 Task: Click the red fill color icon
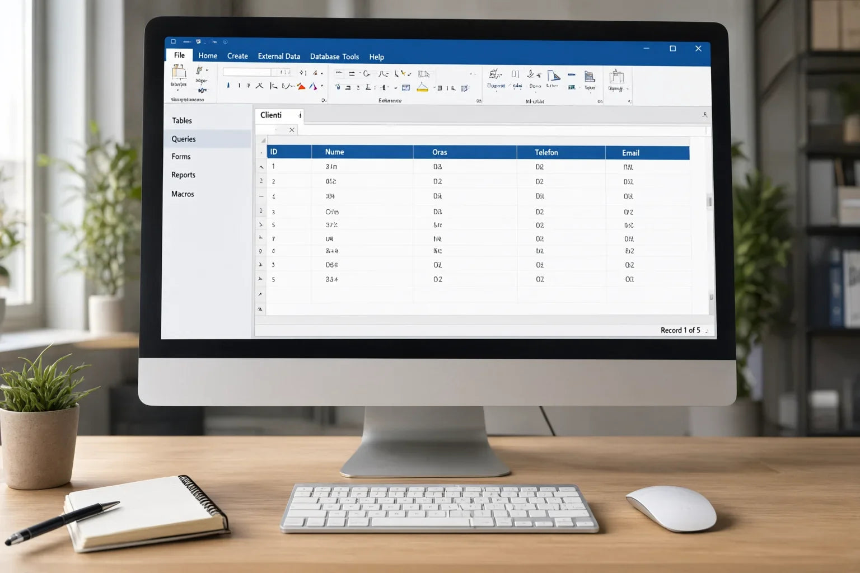click(x=301, y=86)
